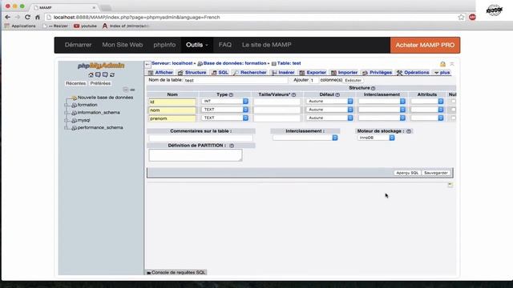Open the table Interclassement dropdown
This screenshot has width=513, height=288.
point(305,138)
